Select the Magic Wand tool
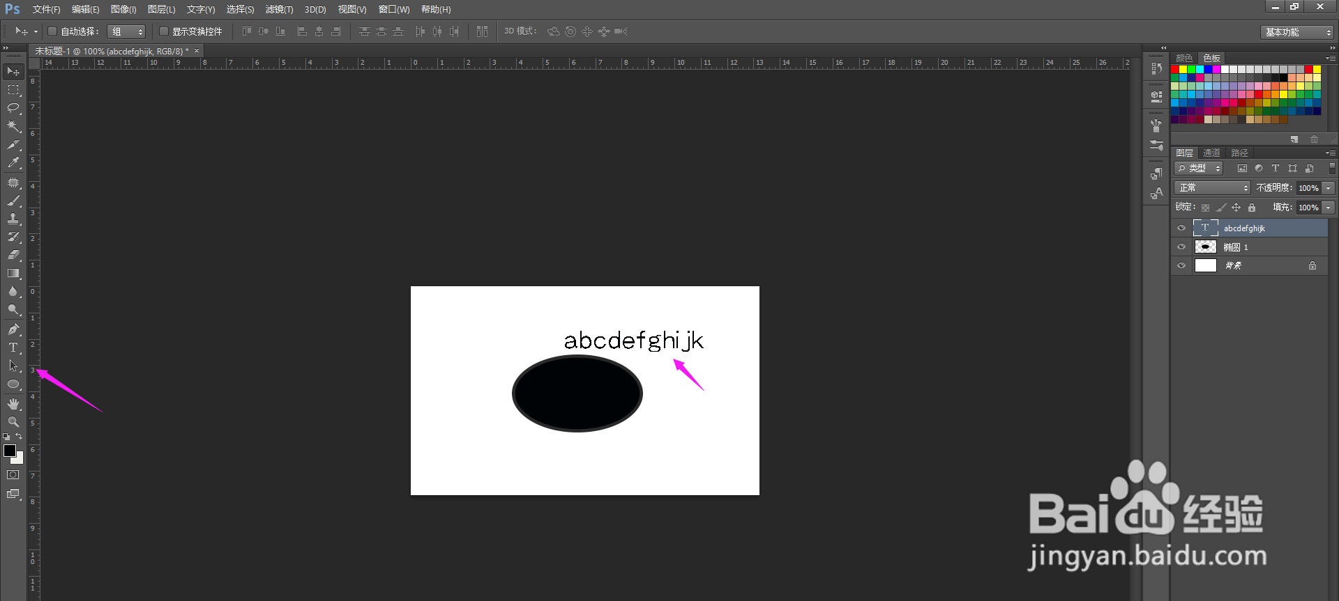Viewport: 1339px width, 601px height. pyautogui.click(x=13, y=126)
